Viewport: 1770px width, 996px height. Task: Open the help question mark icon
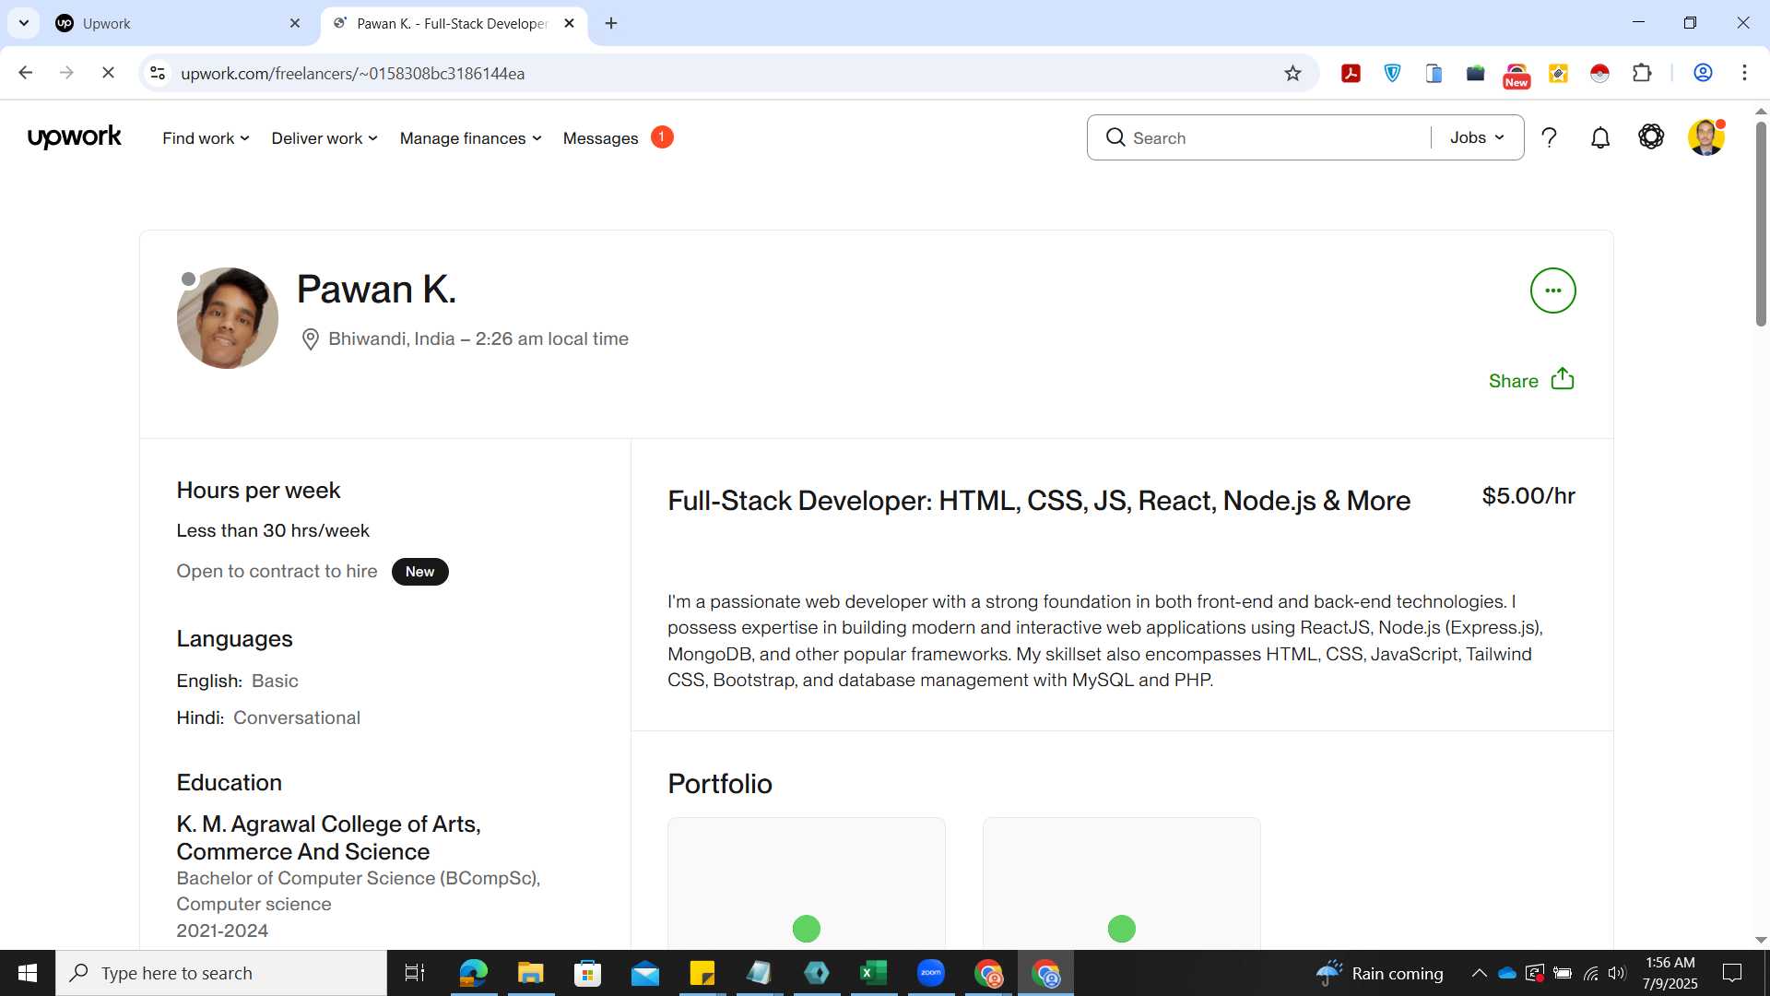[x=1550, y=137]
